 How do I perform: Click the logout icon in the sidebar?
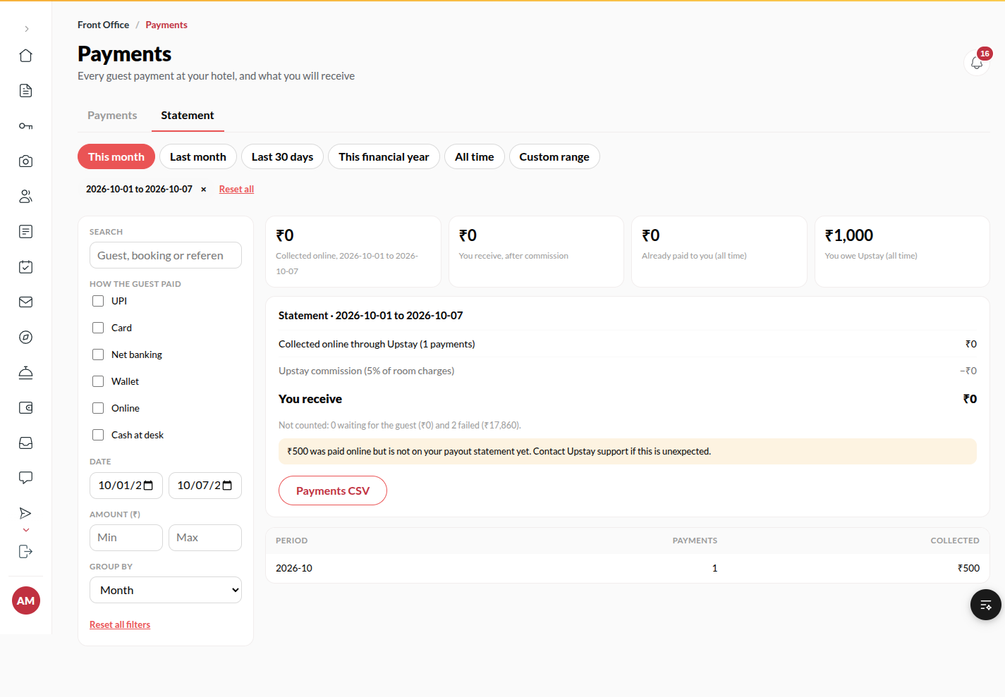tap(26, 552)
